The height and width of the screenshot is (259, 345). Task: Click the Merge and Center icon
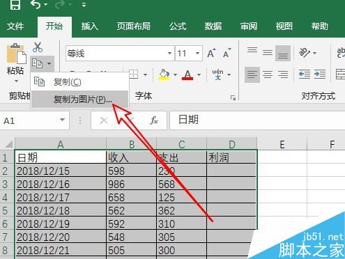pos(341,74)
